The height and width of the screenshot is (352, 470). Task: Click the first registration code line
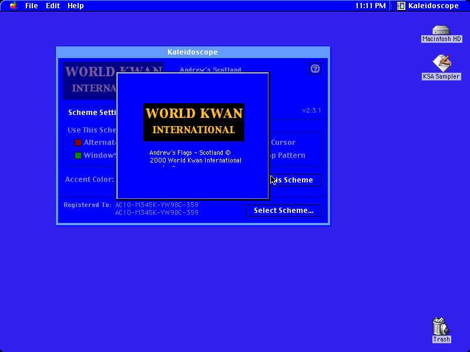(x=157, y=205)
